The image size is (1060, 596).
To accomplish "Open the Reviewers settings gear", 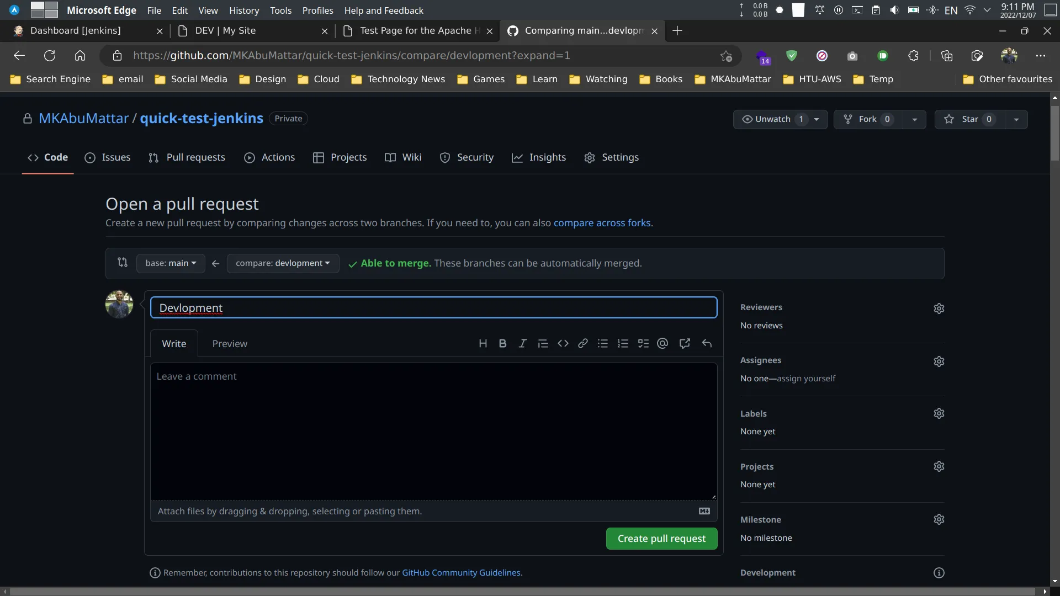I will 939,308.
